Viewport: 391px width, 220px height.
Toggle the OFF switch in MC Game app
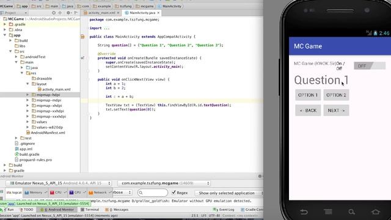(370, 66)
